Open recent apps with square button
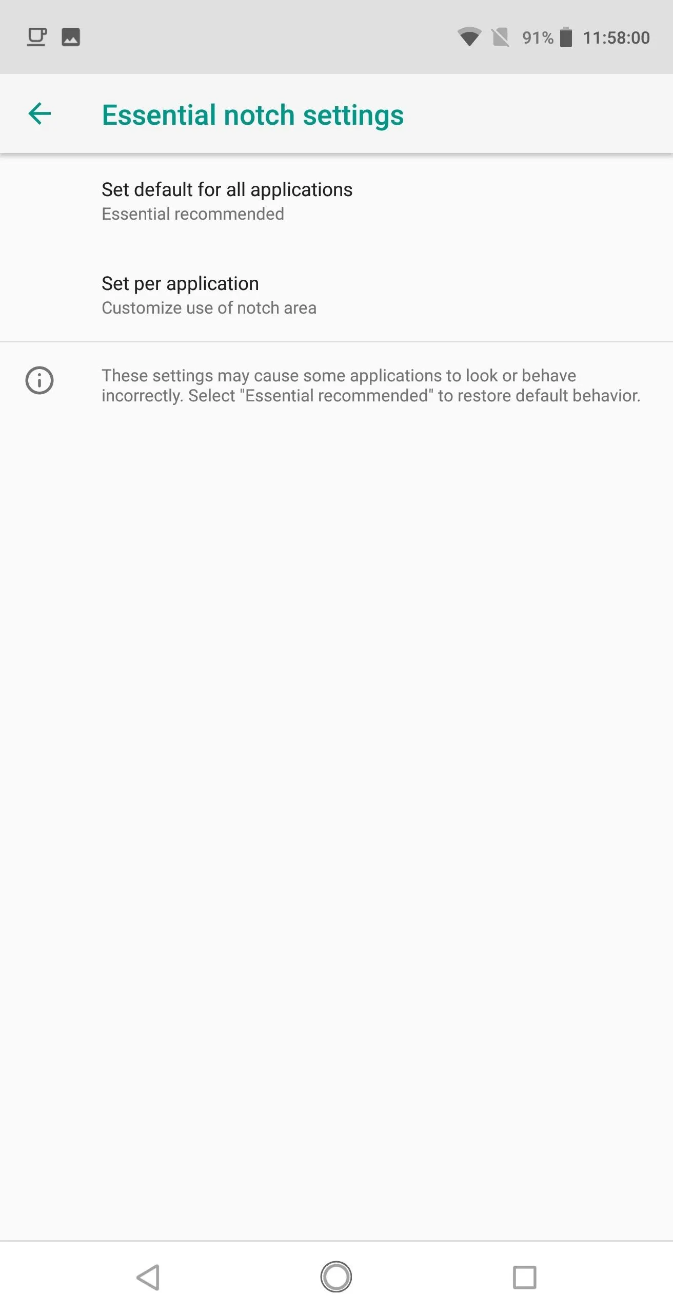 tap(525, 1277)
